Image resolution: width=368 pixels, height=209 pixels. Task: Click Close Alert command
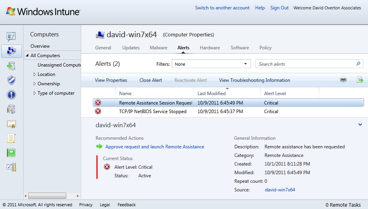coord(150,80)
